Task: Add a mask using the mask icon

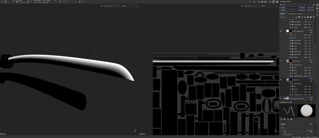Action: coord(299,17)
